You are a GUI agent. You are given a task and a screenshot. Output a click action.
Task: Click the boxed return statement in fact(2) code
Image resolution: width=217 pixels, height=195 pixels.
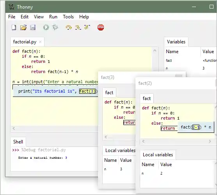[169, 128]
